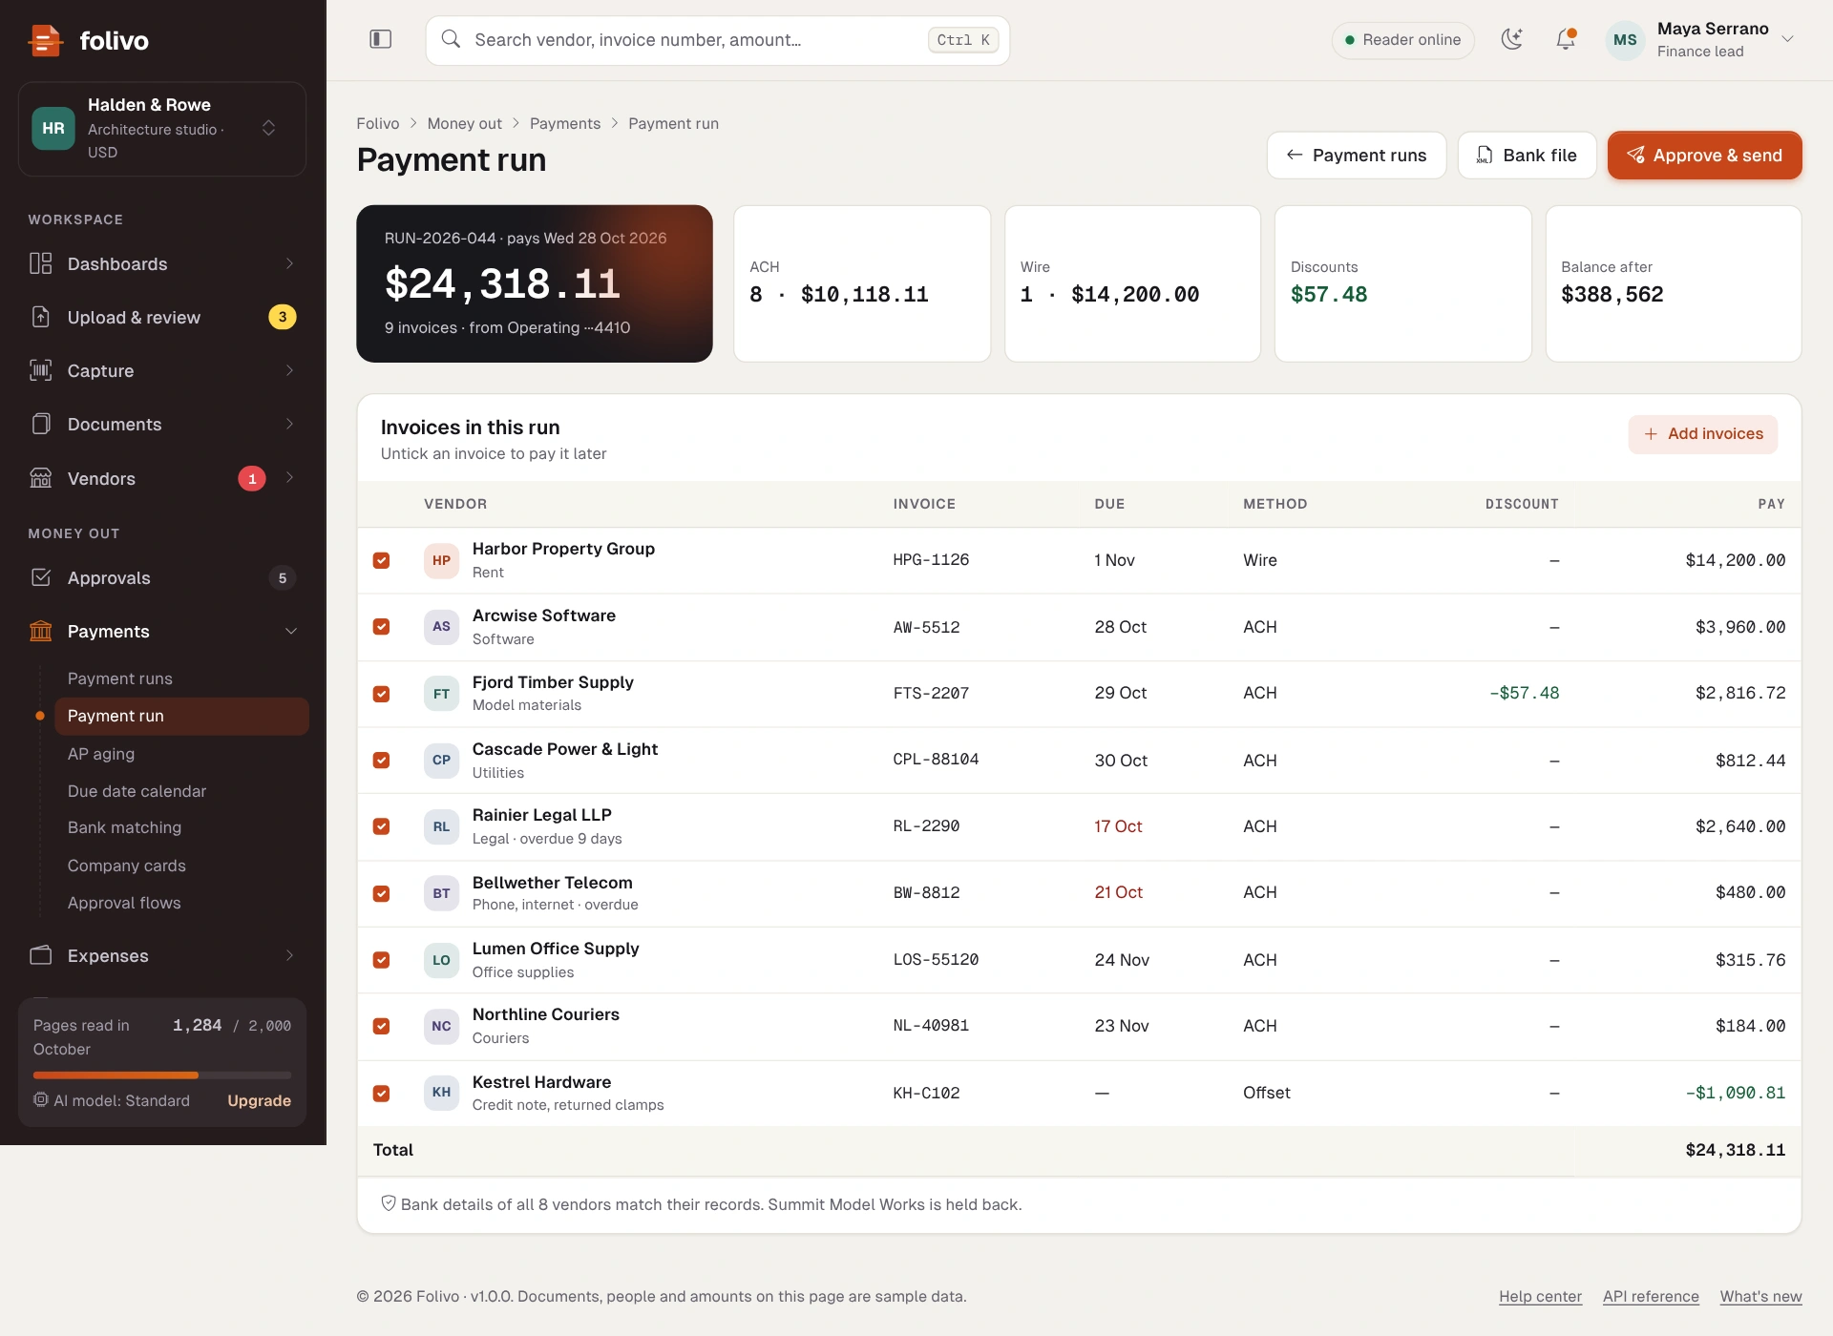Click the Payments bank icon
This screenshot has height=1336, width=1833.
(41, 631)
